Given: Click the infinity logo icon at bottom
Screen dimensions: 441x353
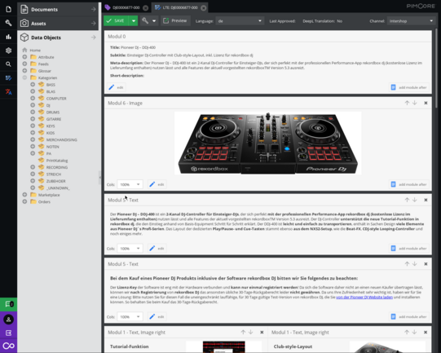Looking at the screenshot, I should click(8, 346).
